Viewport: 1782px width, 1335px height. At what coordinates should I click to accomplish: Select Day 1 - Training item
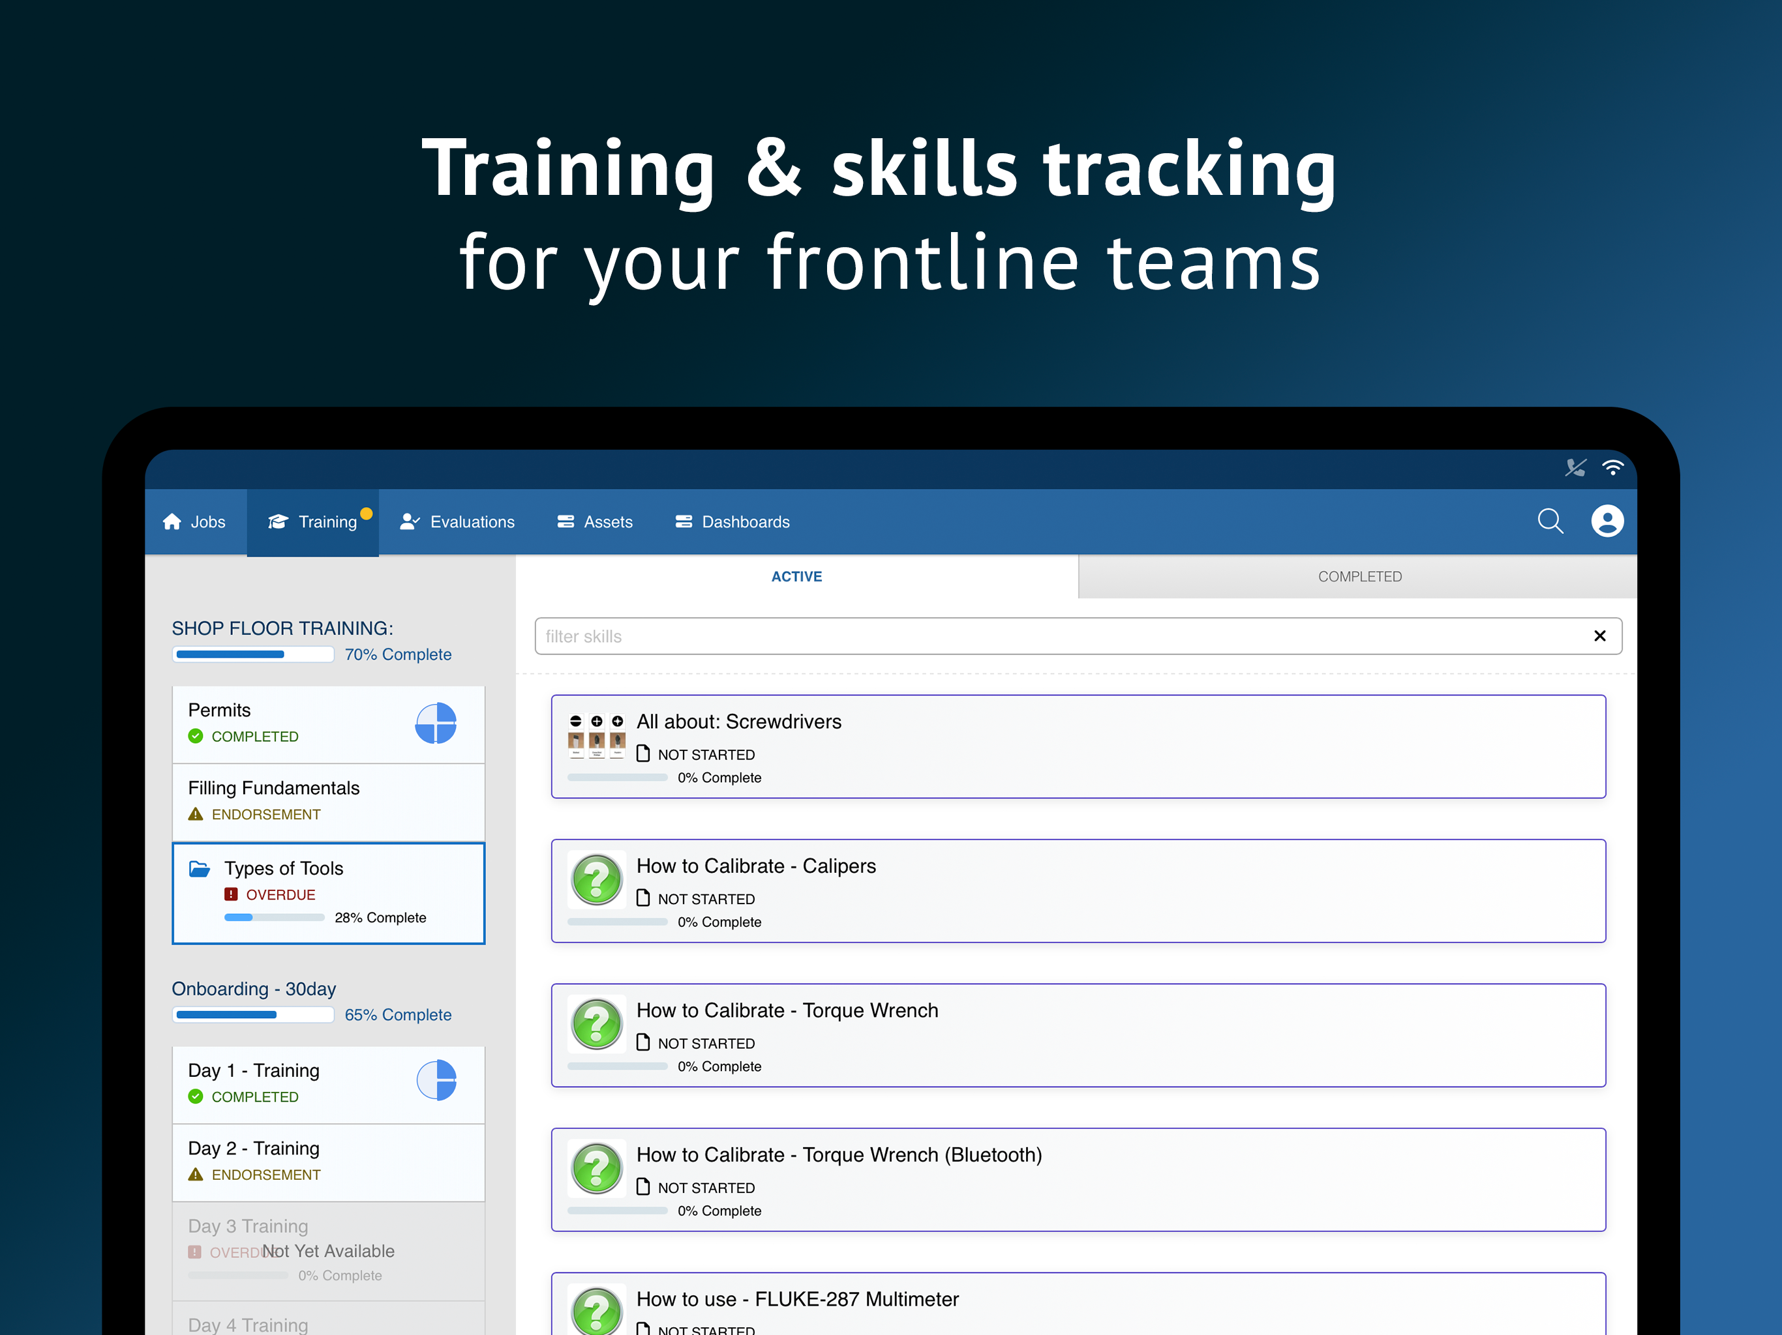click(x=329, y=1084)
